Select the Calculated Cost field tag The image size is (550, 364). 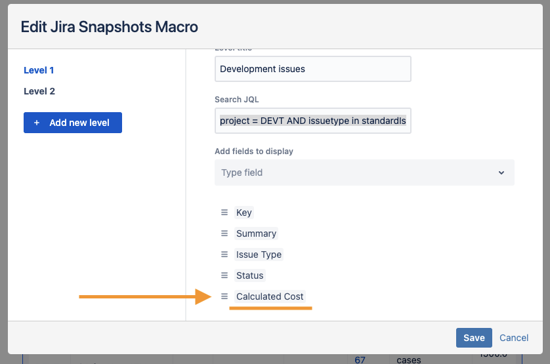[x=270, y=296]
